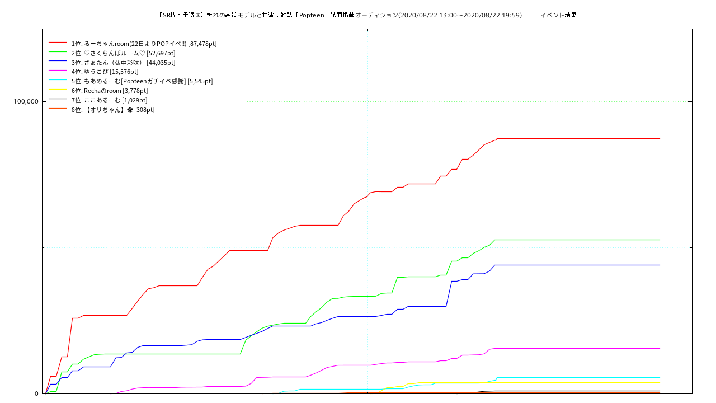716x403 pixels.
Task: Select legend entry '4位. ゆうこぴ'
Action: click(x=105, y=72)
